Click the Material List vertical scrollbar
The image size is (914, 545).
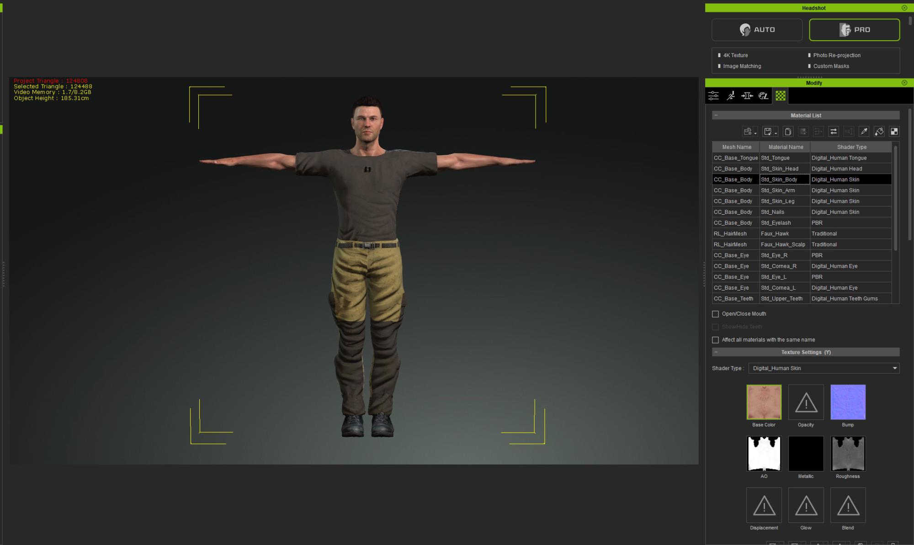click(x=895, y=198)
